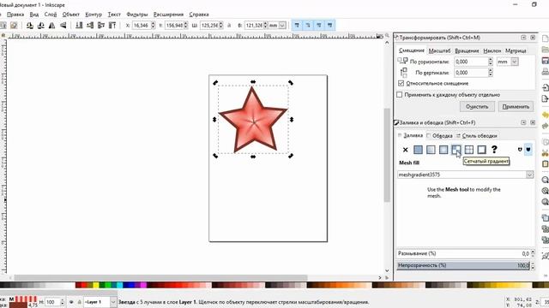549x308 pixels.
Task: Adjust the Непрозрачность (%) slider
Action: click(x=463, y=265)
